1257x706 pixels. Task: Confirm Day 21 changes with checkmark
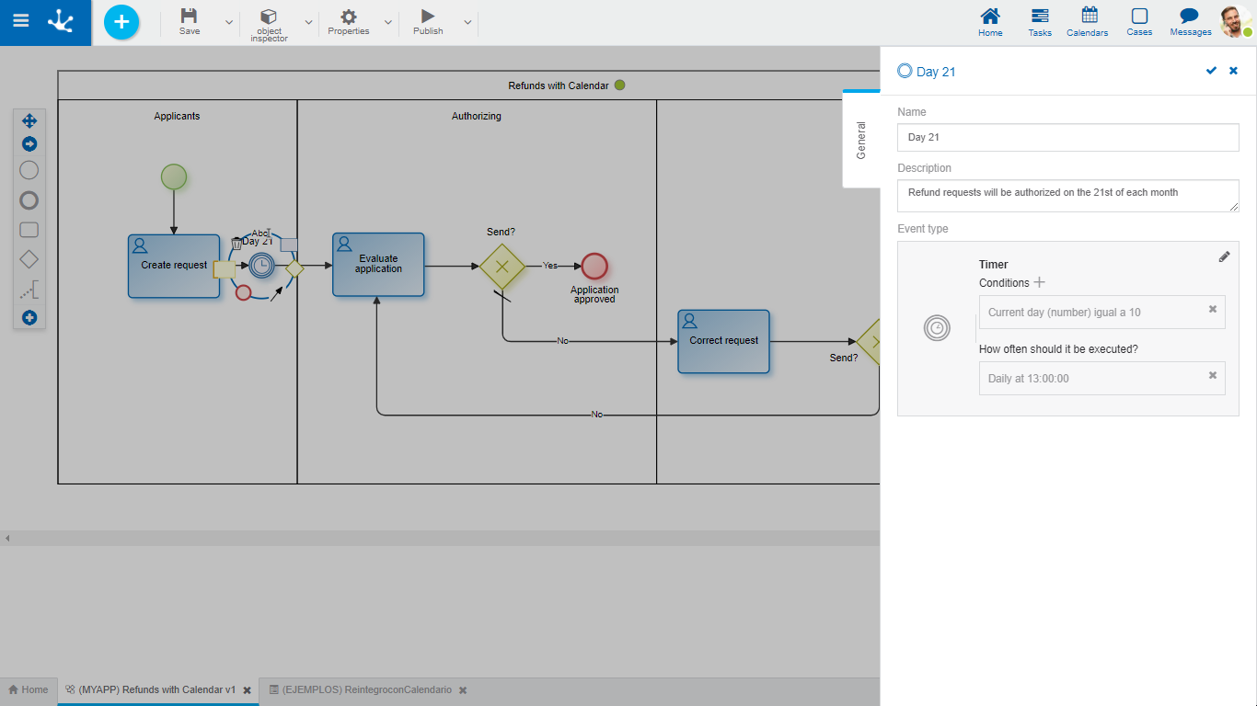(1211, 71)
